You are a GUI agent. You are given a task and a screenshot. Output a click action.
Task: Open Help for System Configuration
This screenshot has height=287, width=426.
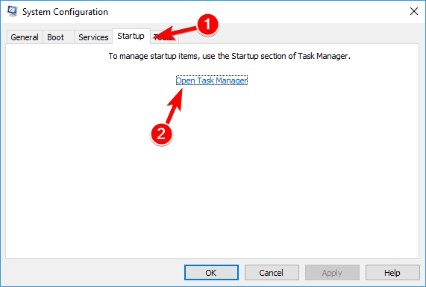[x=392, y=272]
